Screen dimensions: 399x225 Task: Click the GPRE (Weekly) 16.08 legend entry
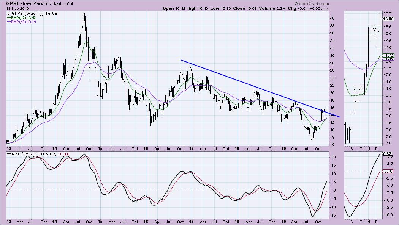coord(34,14)
